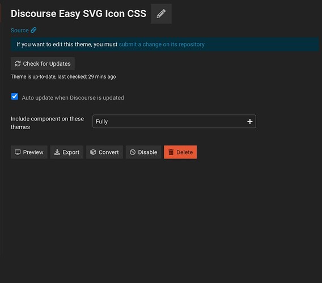This screenshot has width=322, height=283.
Task: Click the red Delete button
Action: point(180,152)
